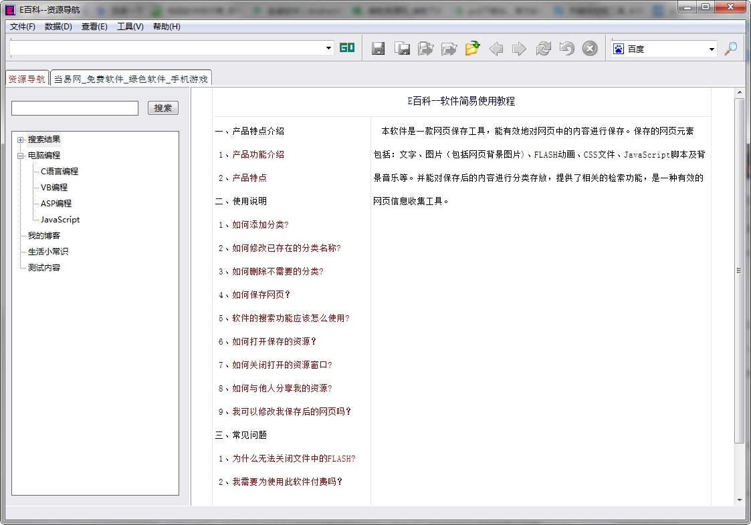The height and width of the screenshot is (525, 751).
Task: Navigate forward using the right arrow icon
Action: point(519,48)
